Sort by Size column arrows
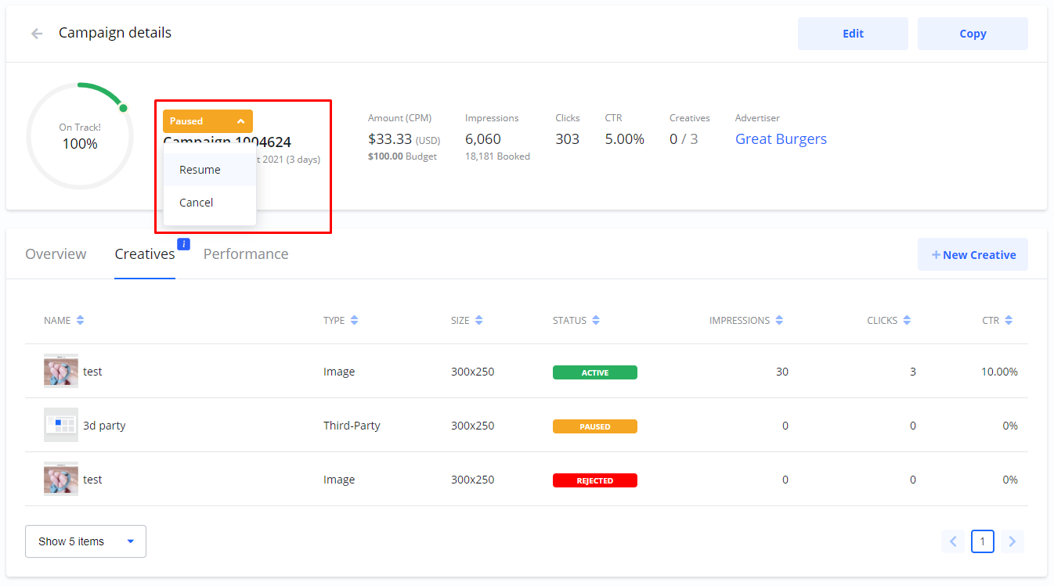1054x586 pixels. 478,321
